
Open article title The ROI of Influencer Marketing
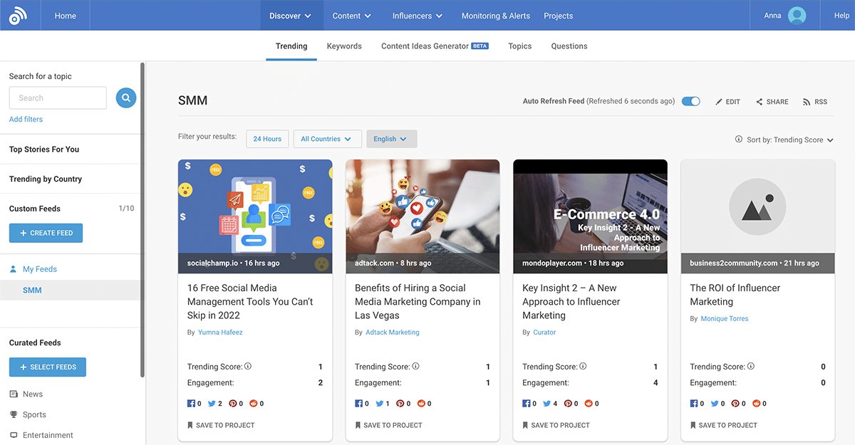point(735,295)
